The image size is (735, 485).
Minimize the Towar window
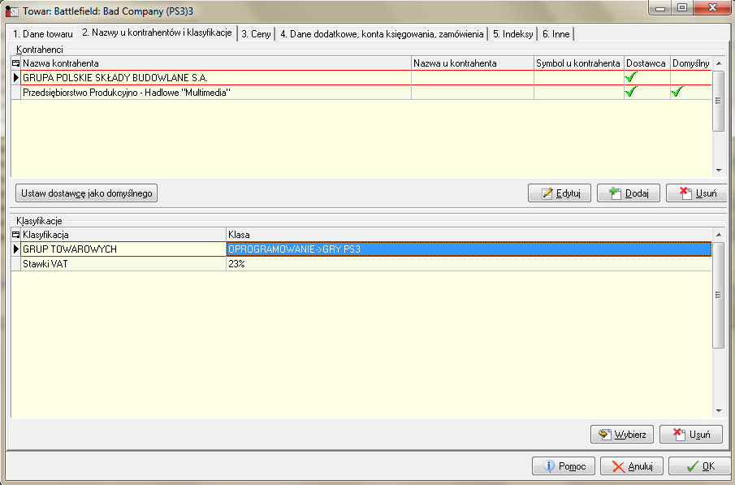tap(660, 8)
